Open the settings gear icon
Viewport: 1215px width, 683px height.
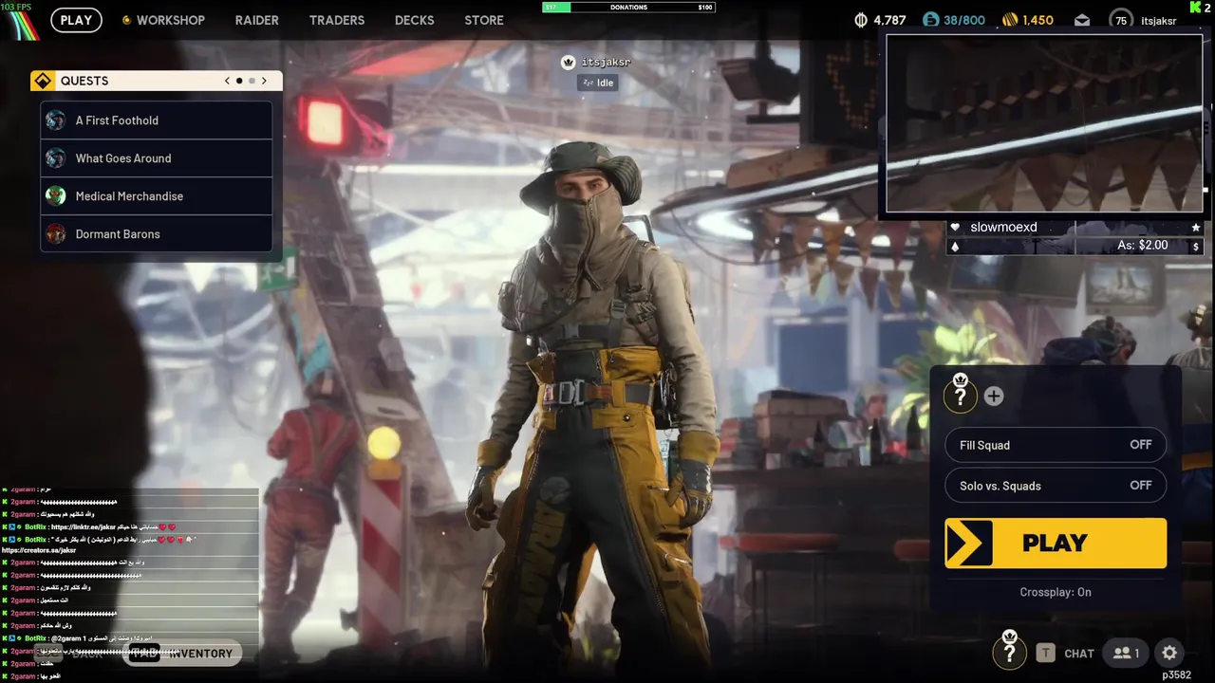click(1169, 653)
